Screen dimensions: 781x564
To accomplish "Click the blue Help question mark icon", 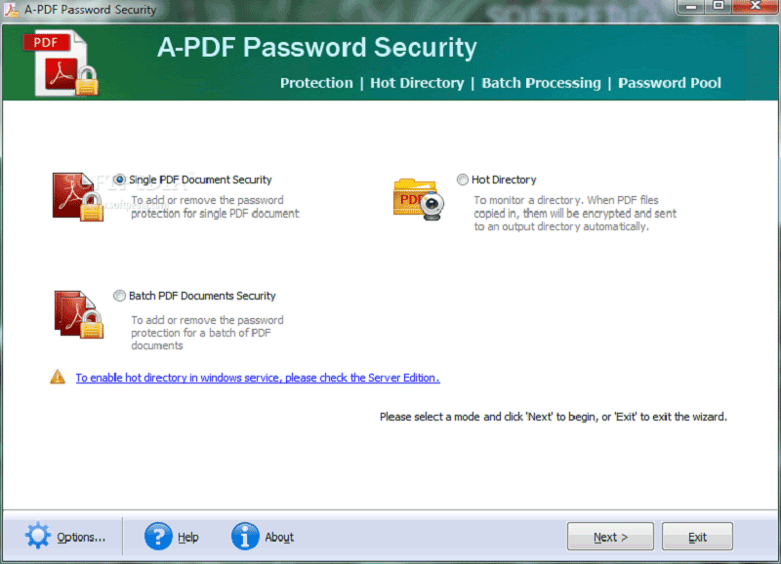I will click(x=158, y=536).
